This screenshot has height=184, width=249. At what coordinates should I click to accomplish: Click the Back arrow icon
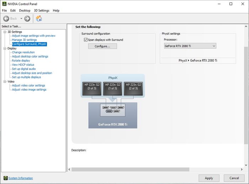pos(6,18)
